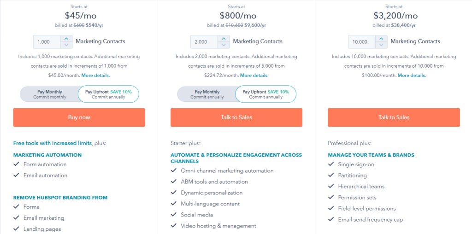Open Free tools with increased limits link

click(x=53, y=143)
